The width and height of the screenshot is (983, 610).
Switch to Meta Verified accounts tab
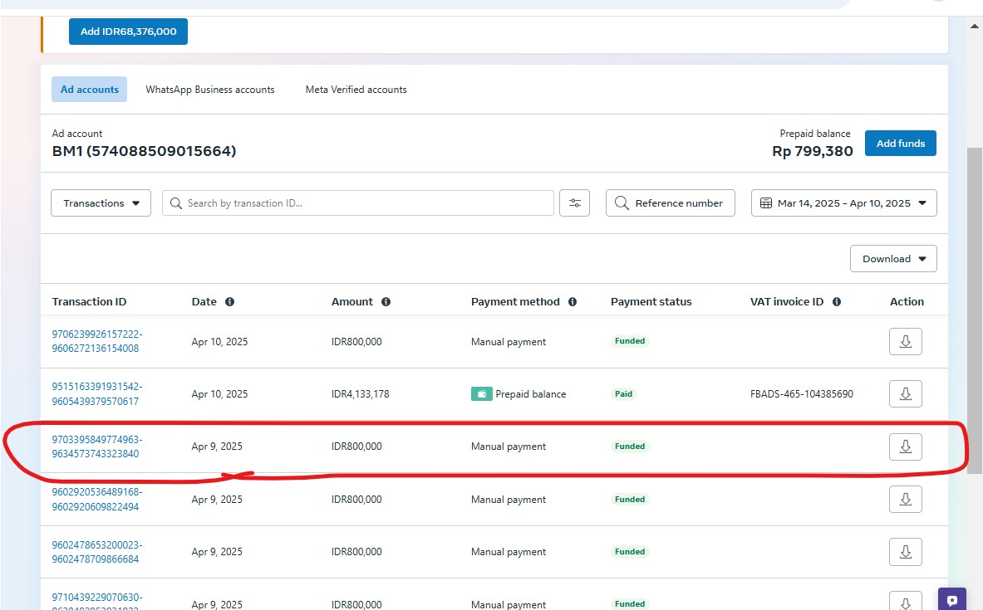356,90
